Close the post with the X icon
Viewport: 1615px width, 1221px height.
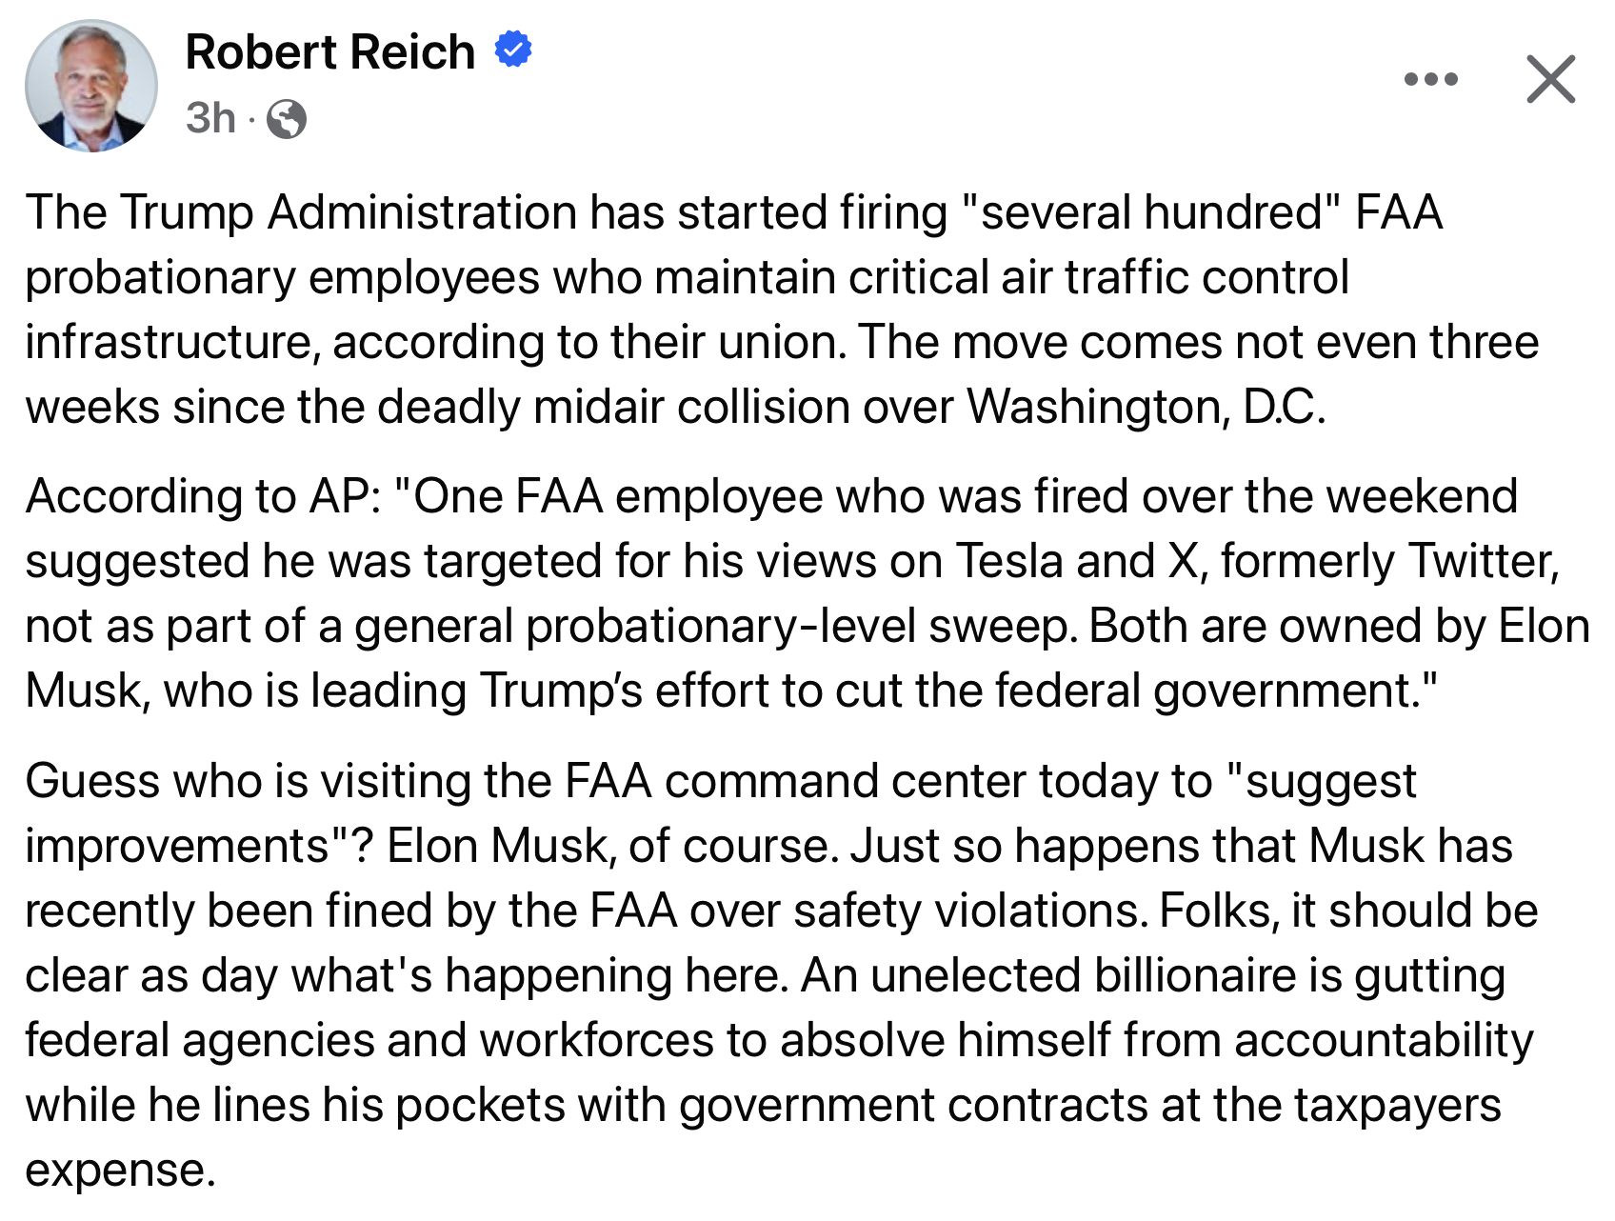pos(1550,79)
